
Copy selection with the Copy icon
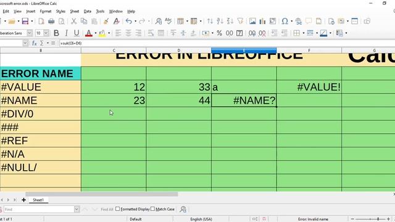pos(84,21)
